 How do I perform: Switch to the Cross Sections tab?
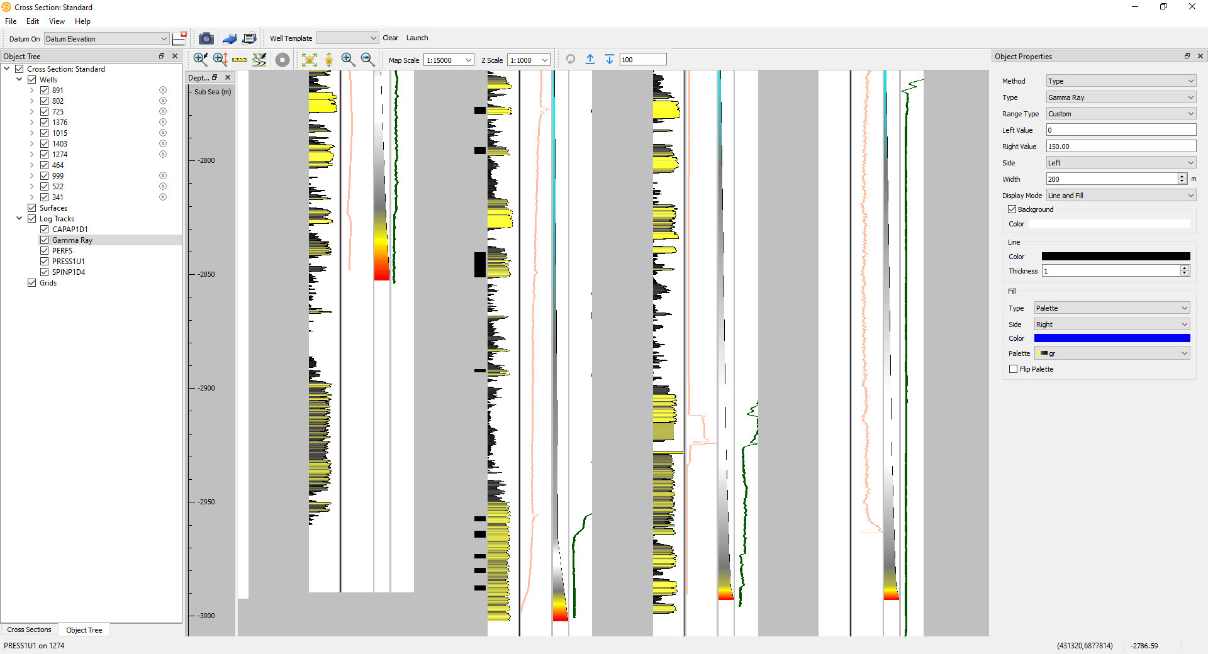(29, 629)
